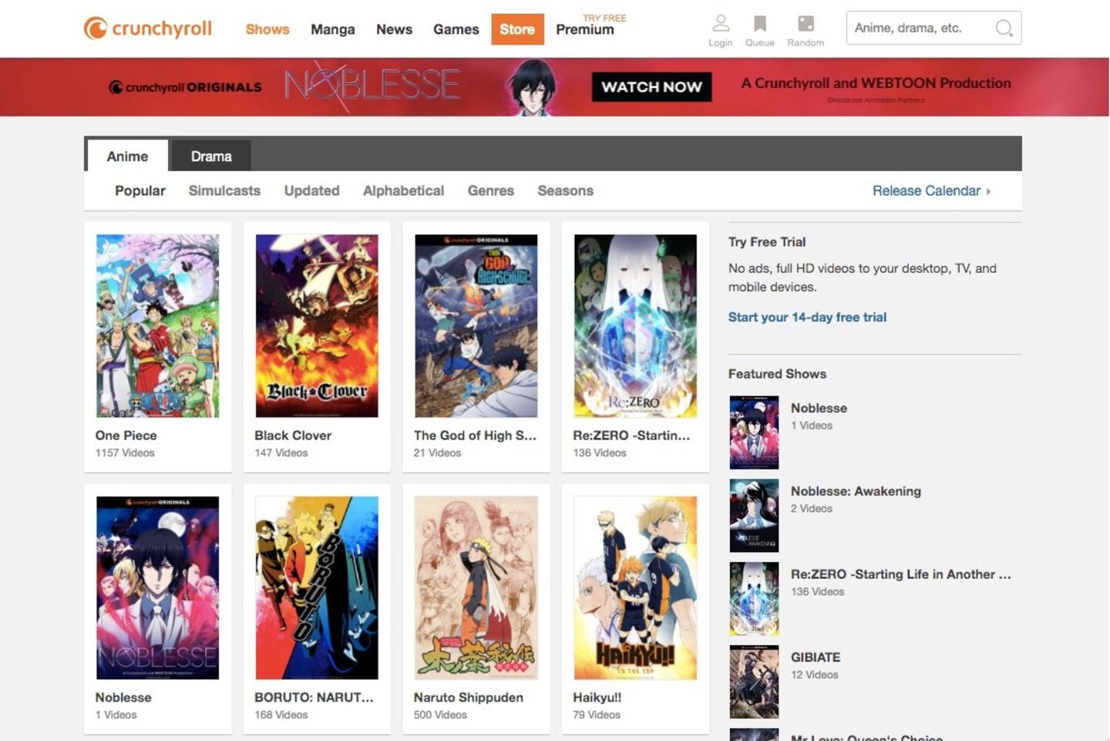1110x741 pixels.
Task: Open the Queue bookmark icon
Action: (759, 24)
